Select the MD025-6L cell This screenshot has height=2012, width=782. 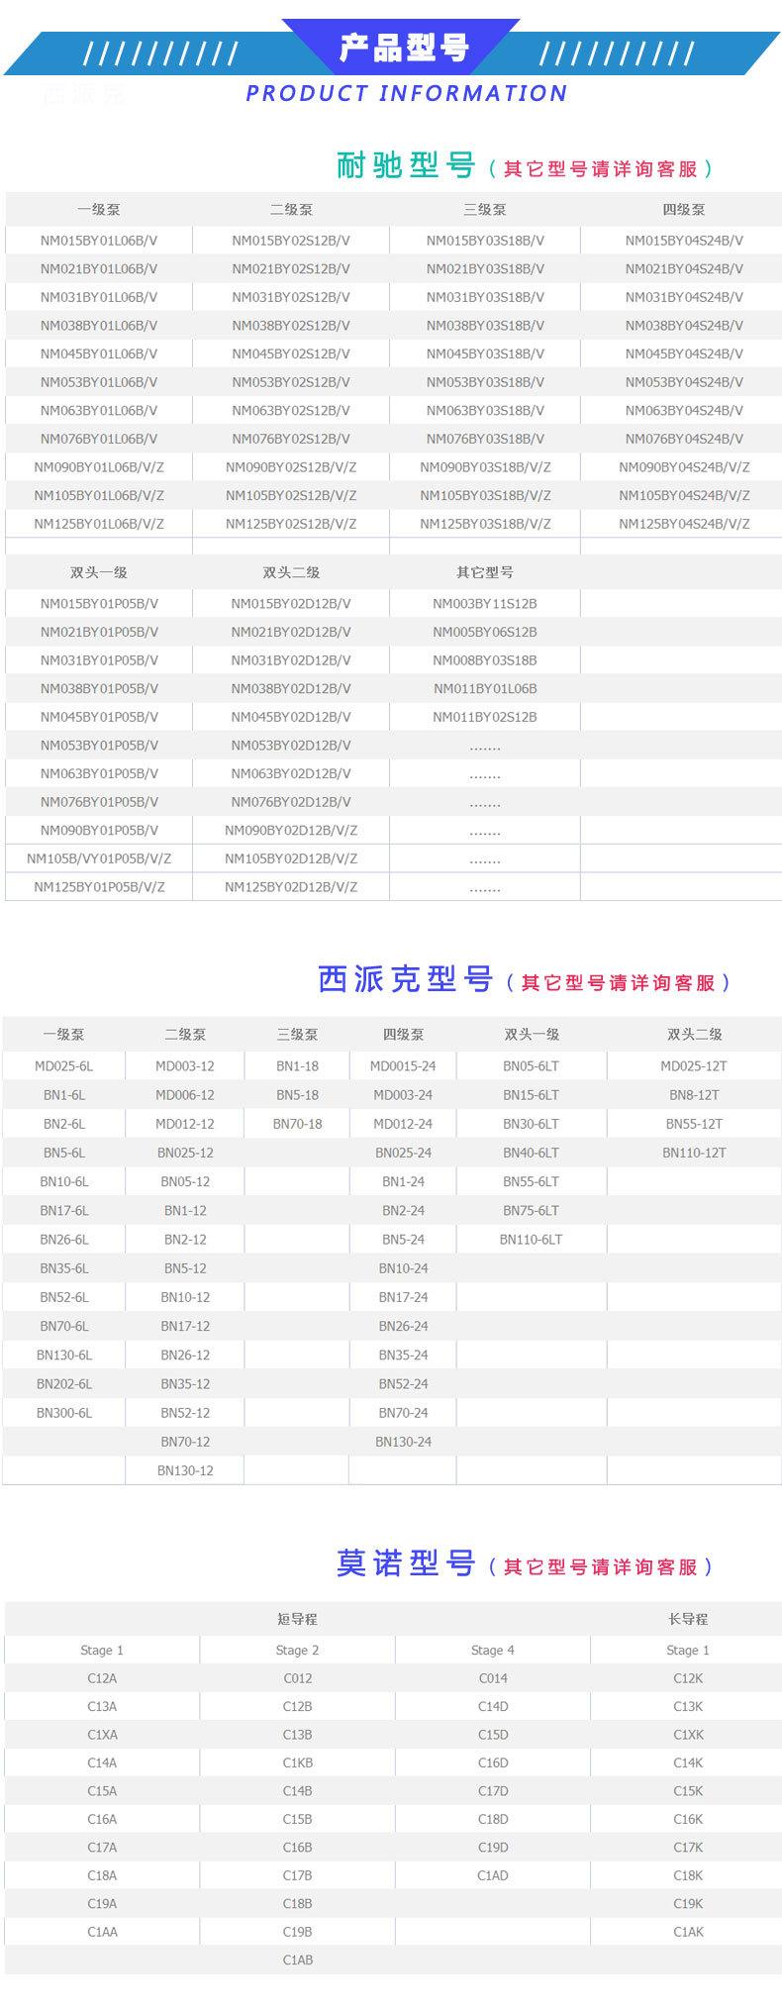(x=64, y=1066)
